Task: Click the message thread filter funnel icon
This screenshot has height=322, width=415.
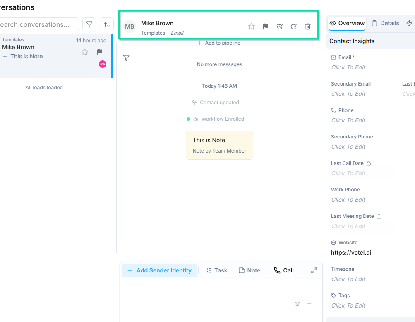Action: [127, 58]
